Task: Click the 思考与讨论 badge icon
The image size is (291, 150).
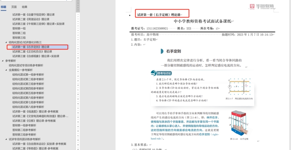Action: (x=154, y=73)
